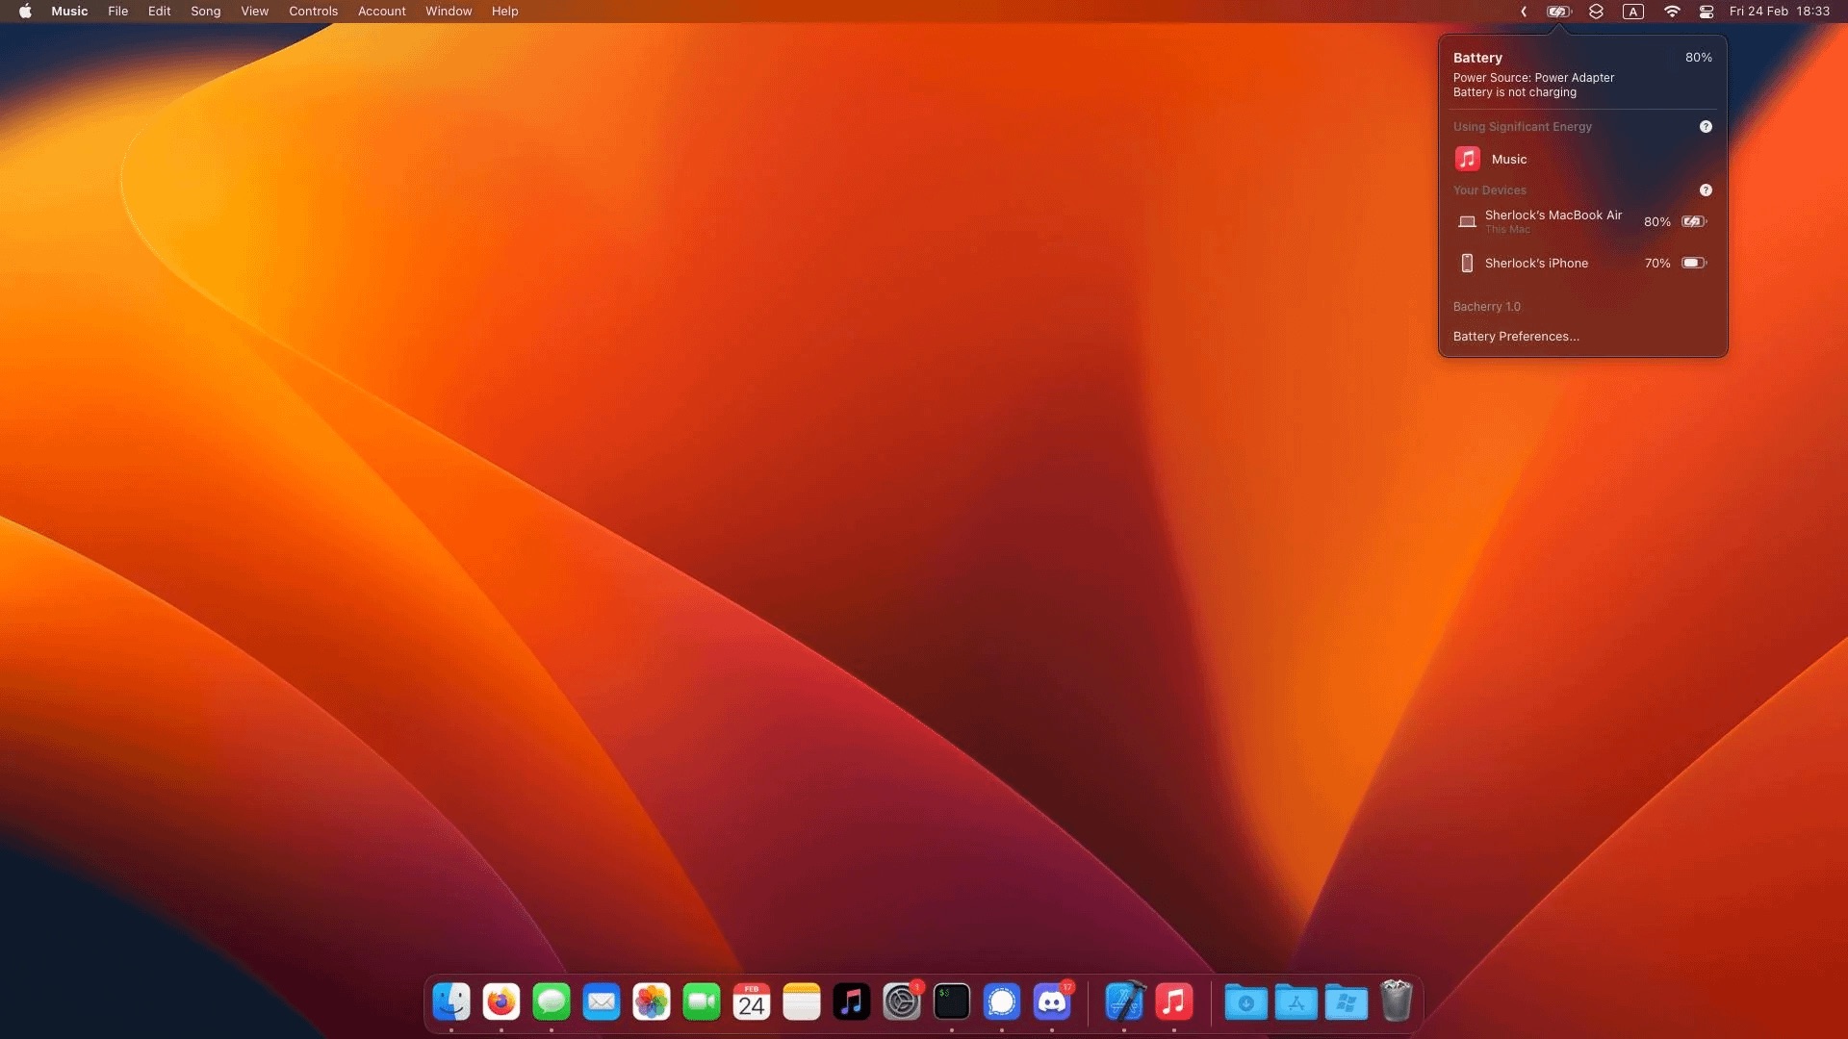
Task: Open Notes from the Dock
Action: coord(802,1002)
